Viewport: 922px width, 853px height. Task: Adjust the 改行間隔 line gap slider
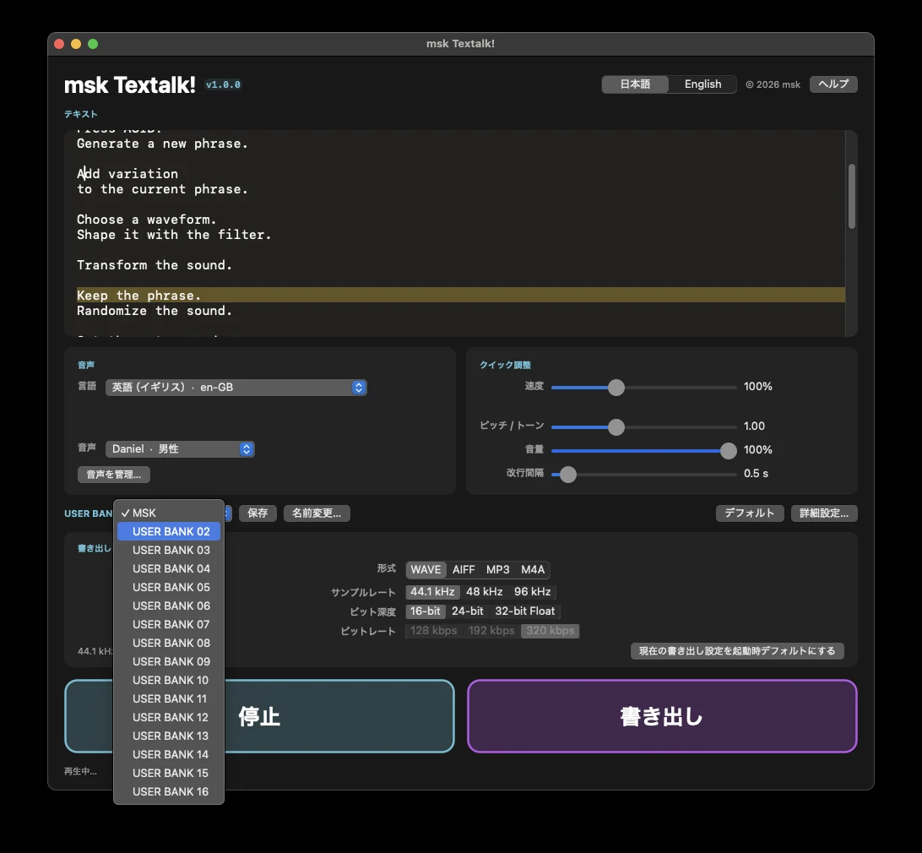(568, 474)
